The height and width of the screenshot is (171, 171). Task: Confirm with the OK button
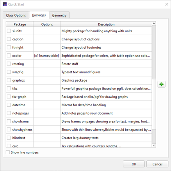pos(134,164)
